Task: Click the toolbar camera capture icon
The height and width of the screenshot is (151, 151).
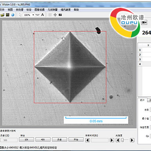Action: click(x=60, y=15)
